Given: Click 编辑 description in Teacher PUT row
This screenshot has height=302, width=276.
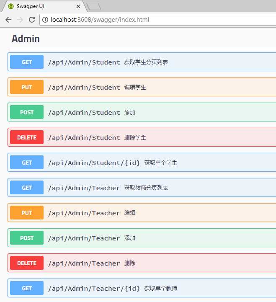Looking at the screenshot, I should (129, 213).
